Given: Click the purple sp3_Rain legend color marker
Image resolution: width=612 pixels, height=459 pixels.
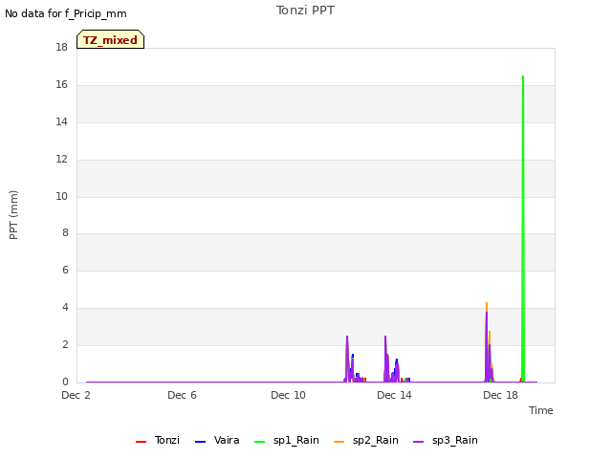Looking at the screenshot, I should pyautogui.click(x=419, y=442).
